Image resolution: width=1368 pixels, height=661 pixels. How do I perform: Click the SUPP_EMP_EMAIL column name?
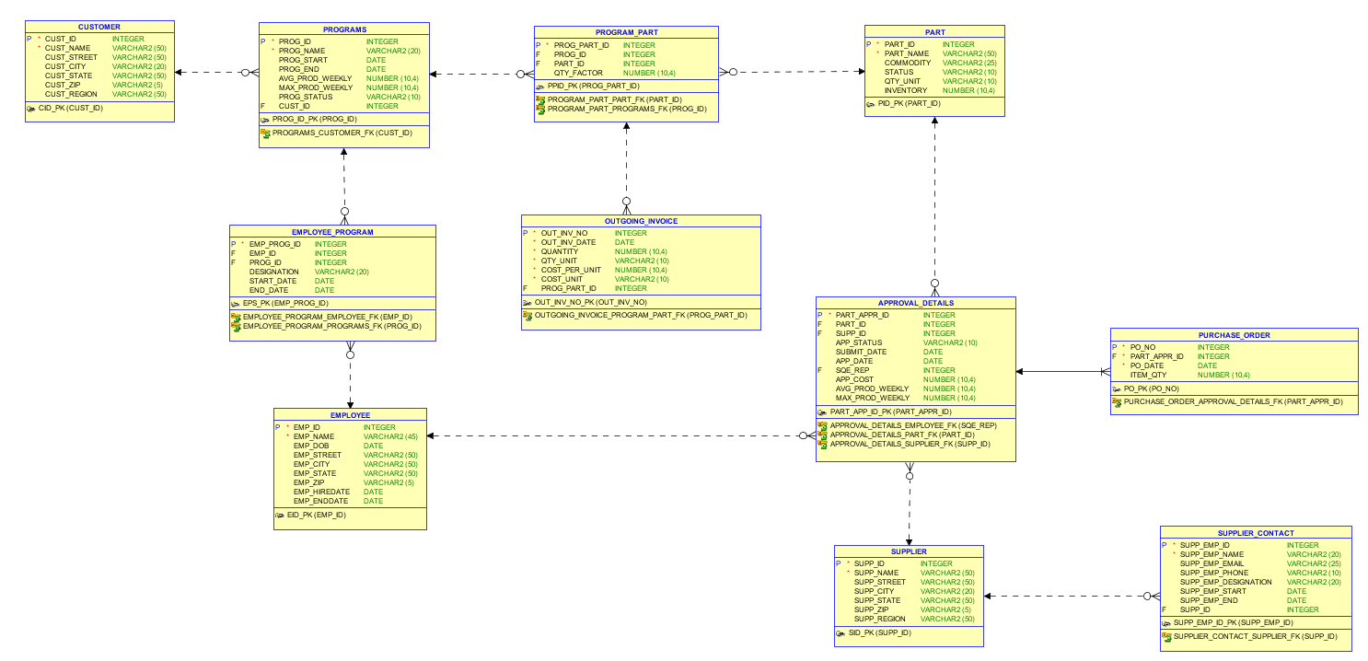pyautogui.click(x=1211, y=563)
